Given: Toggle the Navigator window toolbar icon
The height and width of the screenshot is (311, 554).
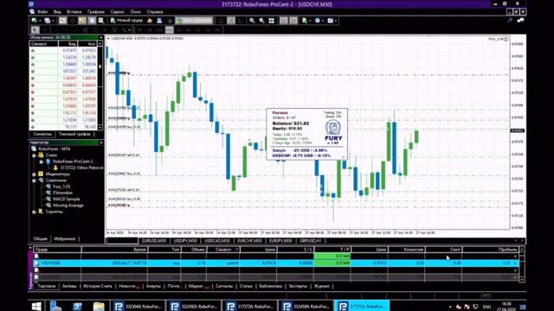Looking at the screenshot, I should [x=82, y=21].
